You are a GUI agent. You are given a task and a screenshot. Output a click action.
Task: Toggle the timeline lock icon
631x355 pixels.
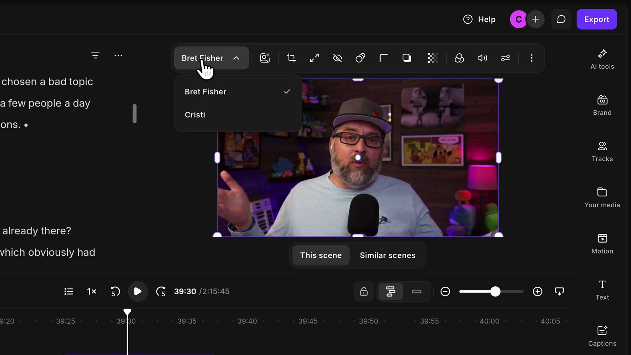coord(363,292)
